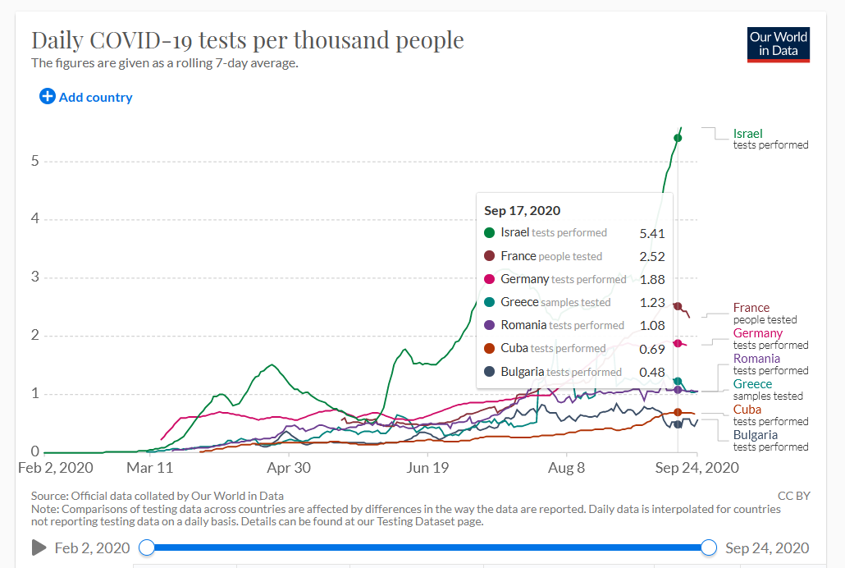The width and height of the screenshot is (845, 568).
Task: Select the Israel legend label
Action: point(747,134)
